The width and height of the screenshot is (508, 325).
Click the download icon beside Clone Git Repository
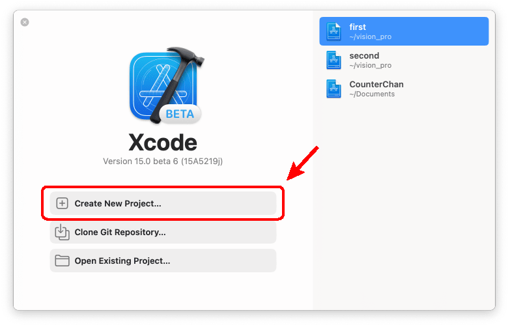tap(62, 232)
